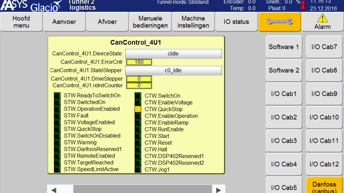Click the scrollbar left arrow
344x193 pixels.
(54, 190)
